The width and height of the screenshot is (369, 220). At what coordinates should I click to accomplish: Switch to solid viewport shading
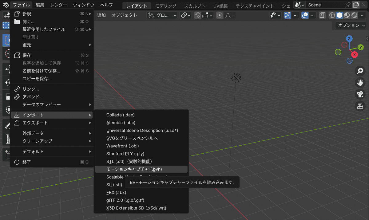pyautogui.click(x=339, y=15)
